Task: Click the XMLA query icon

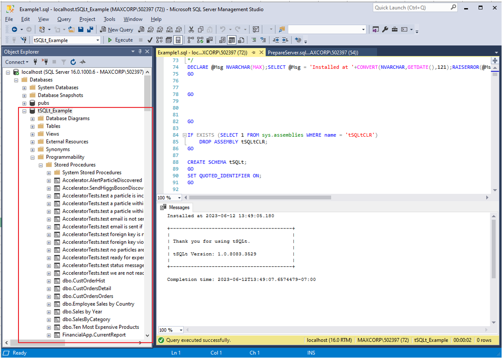Action: (x=169, y=29)
